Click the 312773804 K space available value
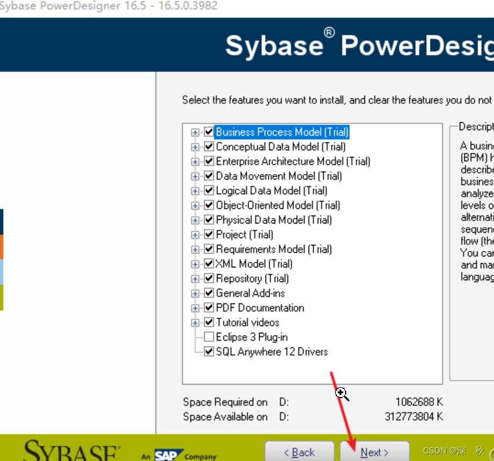 (x=413, y=416)
